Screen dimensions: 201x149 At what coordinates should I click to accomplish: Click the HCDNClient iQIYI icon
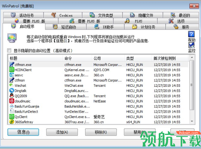tap(12, 70)
